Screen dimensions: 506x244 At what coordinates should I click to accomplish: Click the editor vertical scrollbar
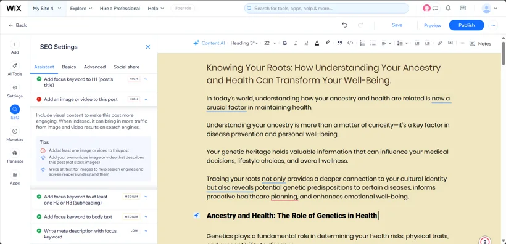(x=503, y=53)
